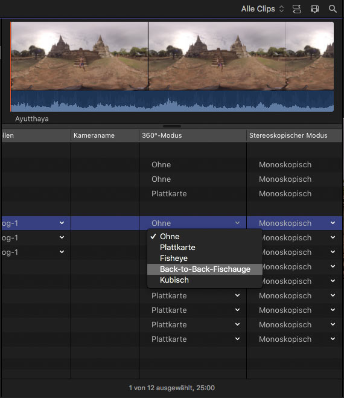Screen dimensions: 344x398
Task: Choose Back-to-Back-Fischauge from the menu
Action: 205,269
